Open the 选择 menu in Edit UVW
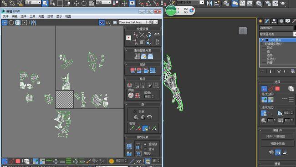Viewport: 296px width, 167px height. (23, 16)
